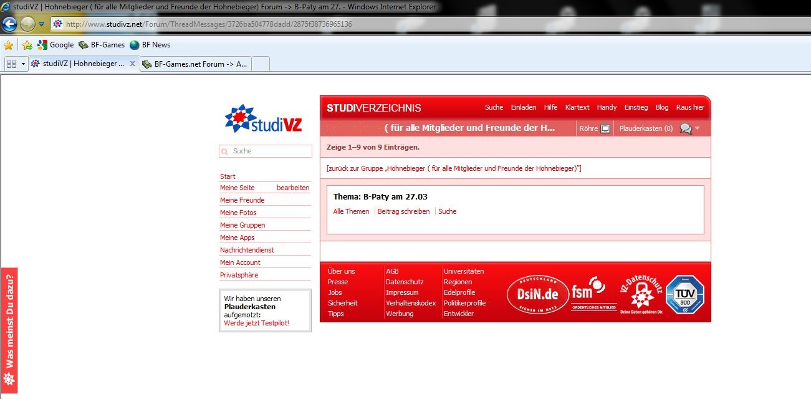
Task: Open the recent pages dropdown arrow
Action: 41,24
